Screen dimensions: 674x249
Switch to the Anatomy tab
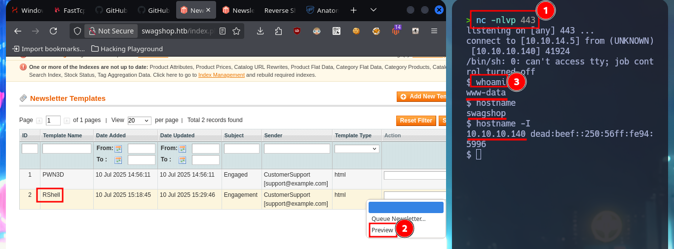(x=323, y=10)
